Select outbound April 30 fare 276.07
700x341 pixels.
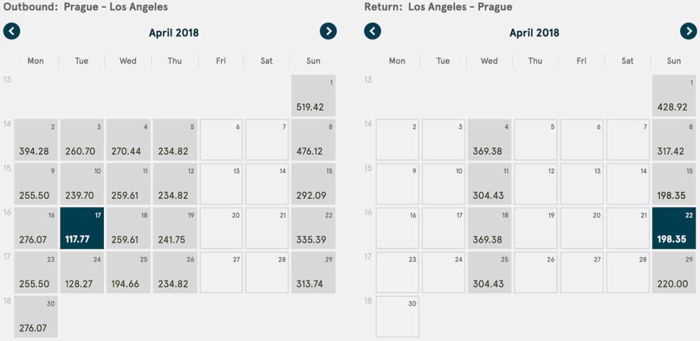[36, 317]
